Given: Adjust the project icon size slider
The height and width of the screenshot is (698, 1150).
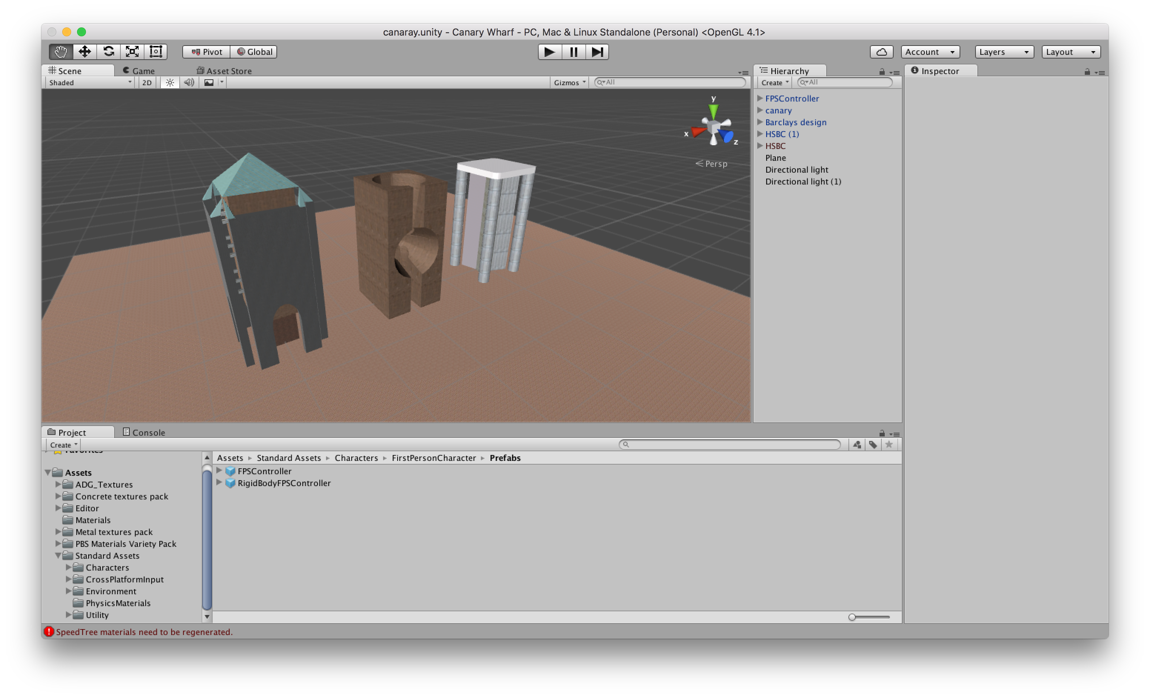Looking at the screenshot, I should tap(852, 617).
